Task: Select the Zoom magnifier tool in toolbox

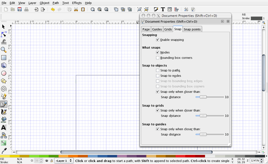Action: coord(4,49)
